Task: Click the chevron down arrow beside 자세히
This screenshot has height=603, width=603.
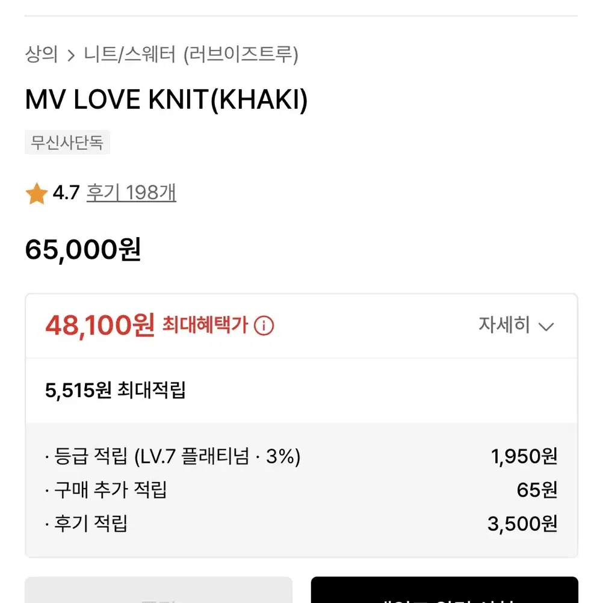Action: pyautogui.click(x=546, y=327)
